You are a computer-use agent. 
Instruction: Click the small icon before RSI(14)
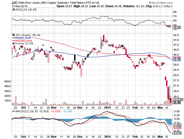[13, 9]
